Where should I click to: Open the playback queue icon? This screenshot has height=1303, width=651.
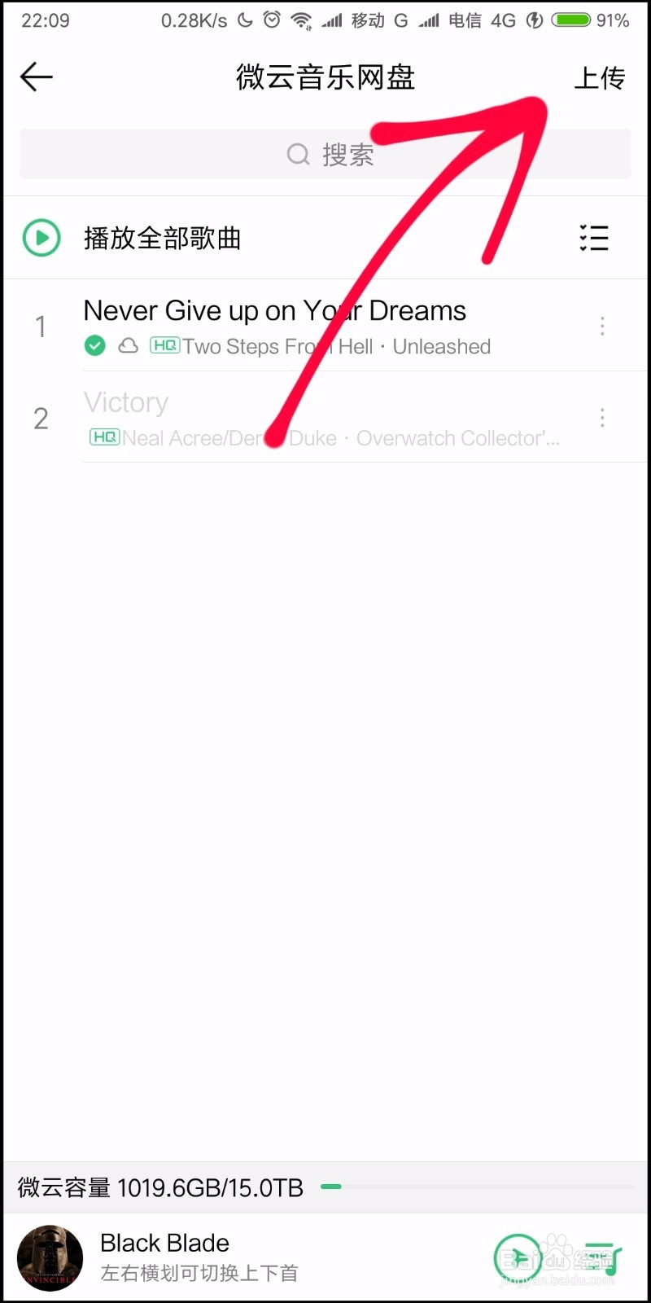pyautogui.click(x=602, y=1258)
